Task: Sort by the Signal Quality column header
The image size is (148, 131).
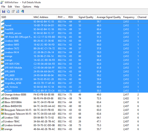Action: click(x=86, y=17)
